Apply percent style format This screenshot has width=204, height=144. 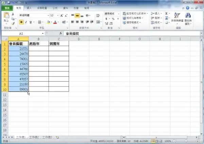click(x=113, y=19)
